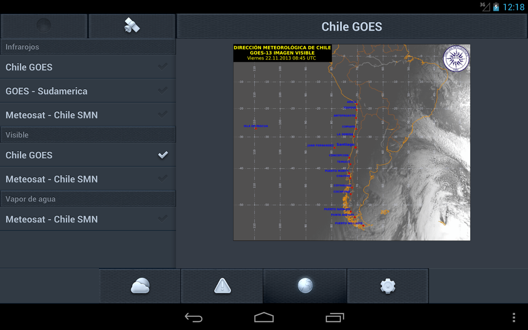
Task: Tap the Visible section header
Action: click(x=88, y=135)
